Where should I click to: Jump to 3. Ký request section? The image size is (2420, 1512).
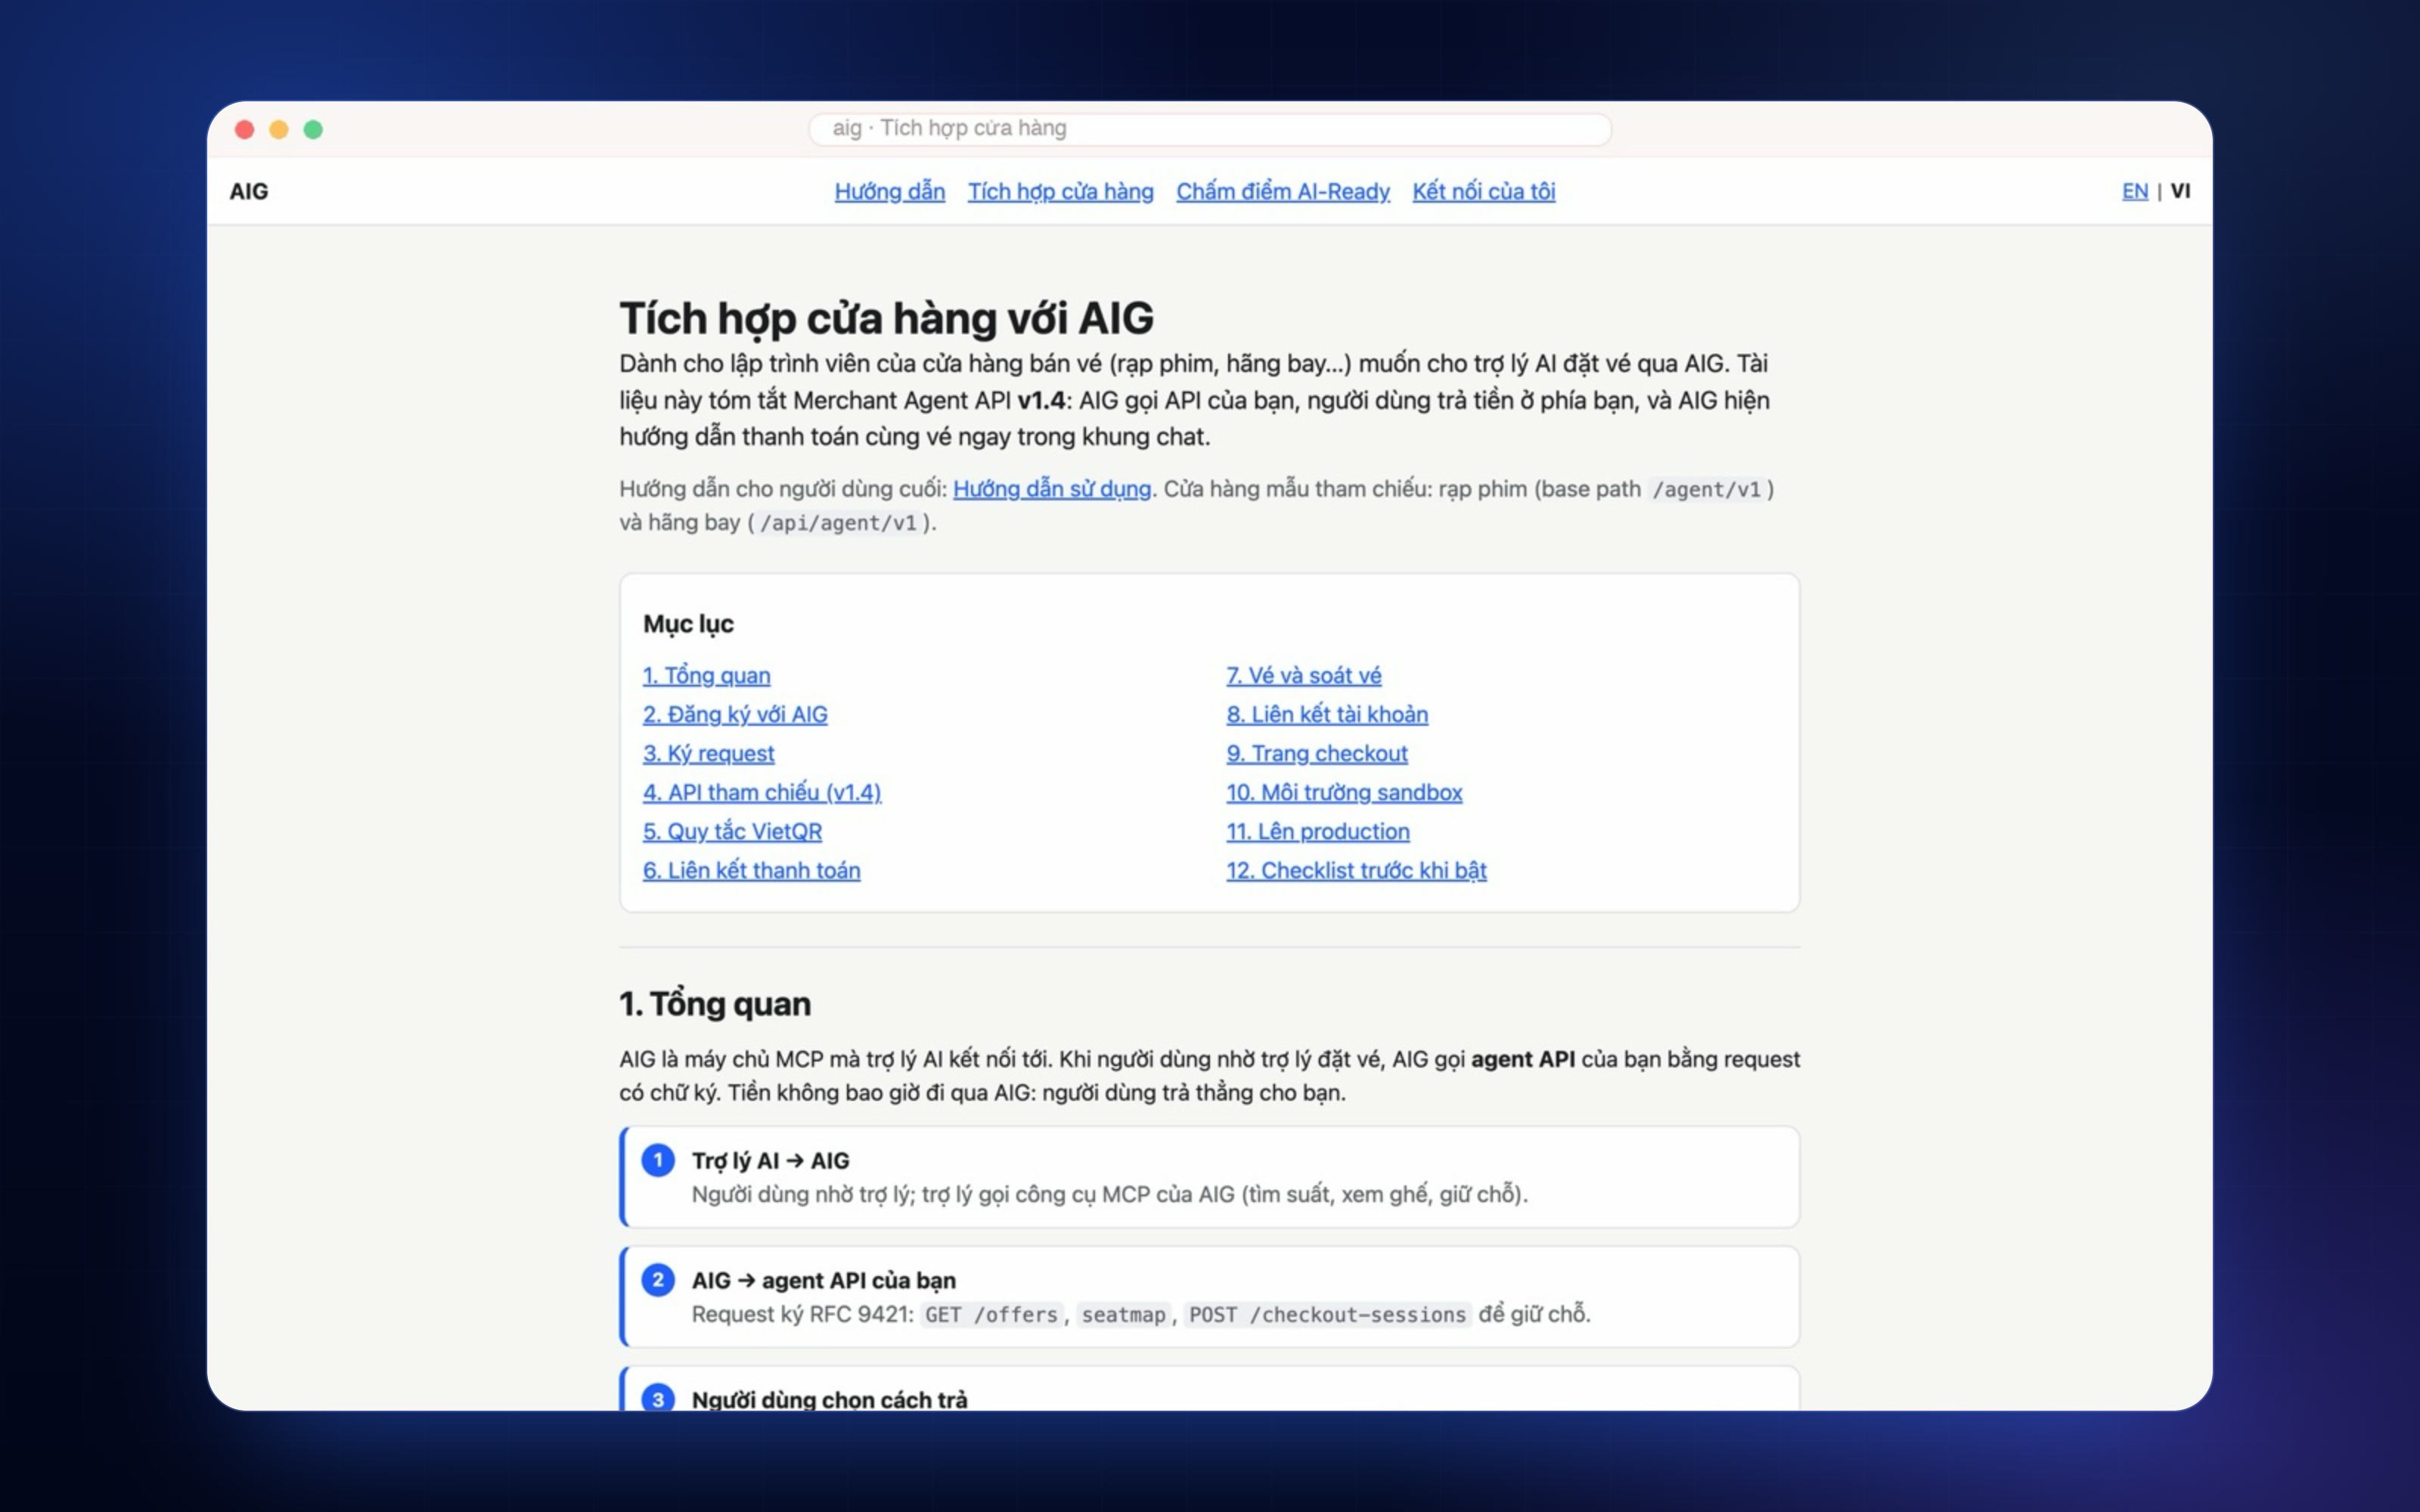pos(708,753)
